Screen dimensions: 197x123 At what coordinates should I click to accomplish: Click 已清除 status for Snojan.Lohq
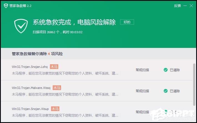(x=175, y=70)
